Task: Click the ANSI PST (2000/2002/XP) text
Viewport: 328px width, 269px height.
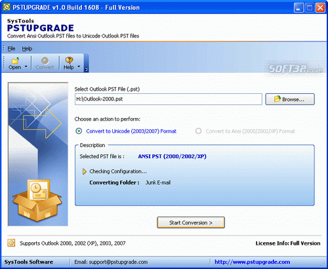Action: 172,156
